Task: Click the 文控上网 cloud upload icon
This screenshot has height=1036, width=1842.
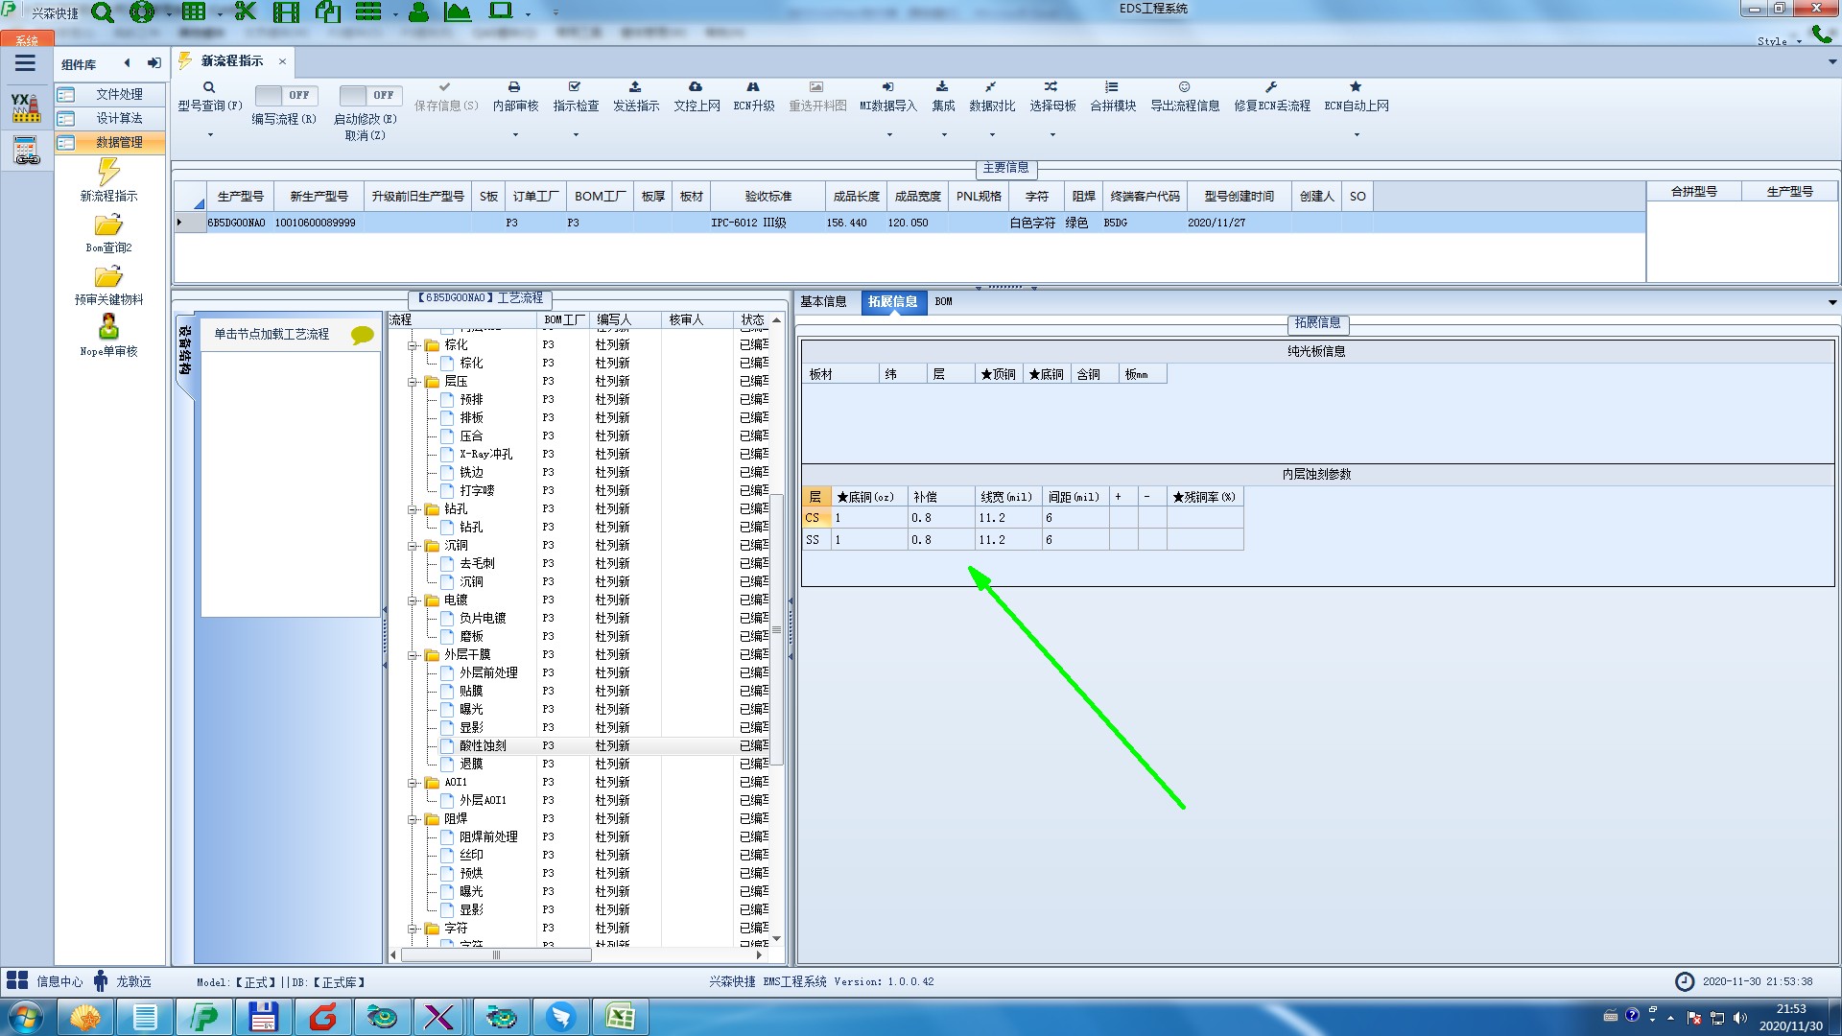Action: click(696, 87)
